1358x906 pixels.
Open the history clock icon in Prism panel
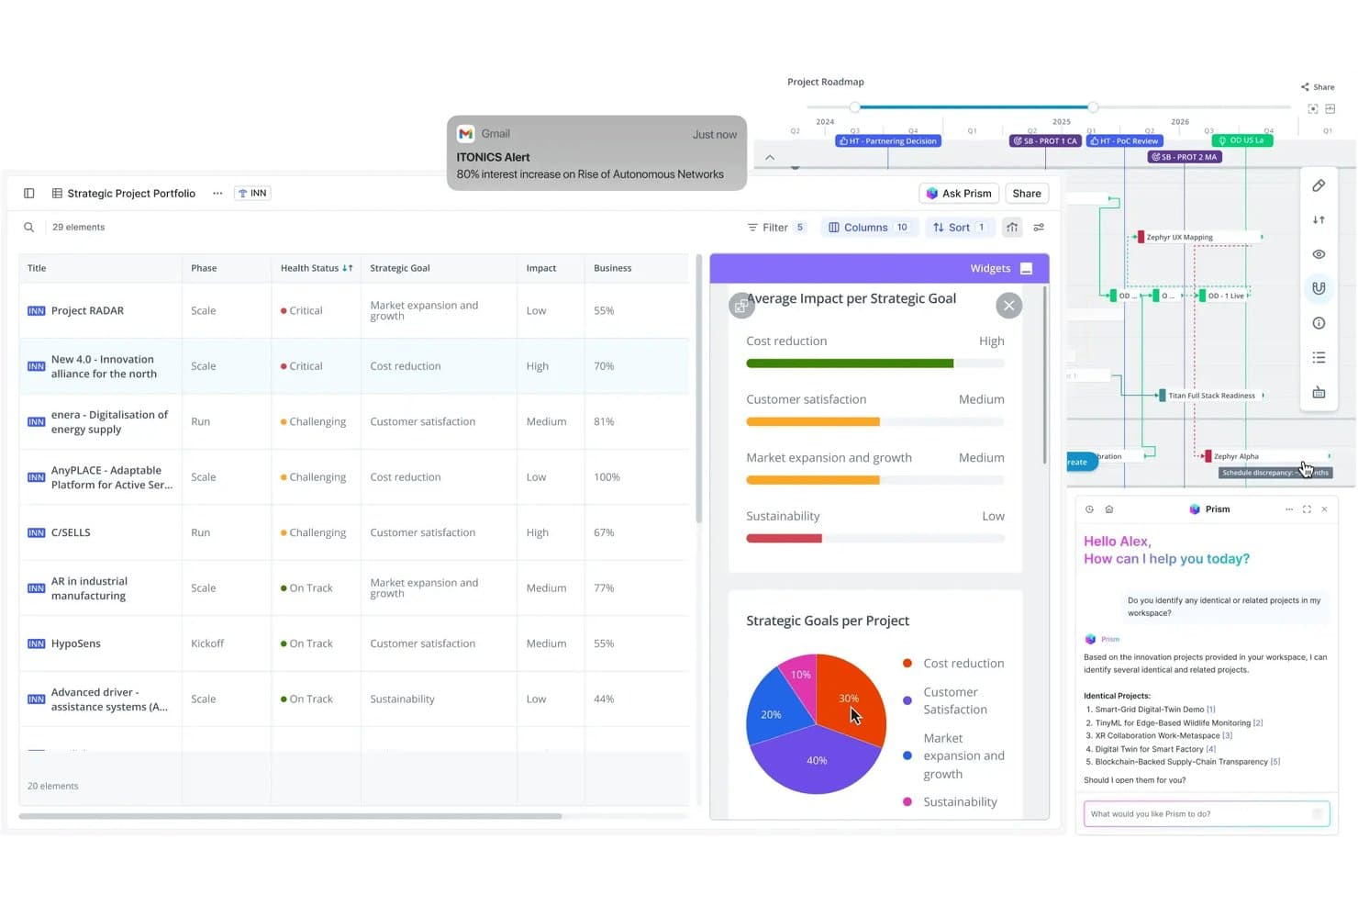1090,509
